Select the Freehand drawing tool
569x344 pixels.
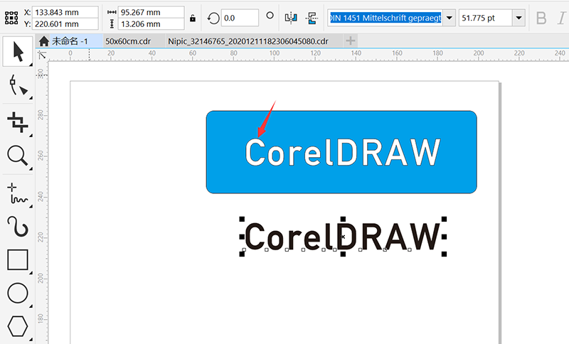pyautogui.click(x=18, y=193)
